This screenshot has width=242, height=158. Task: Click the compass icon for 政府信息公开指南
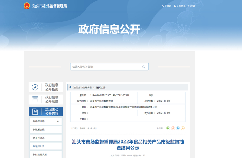[35, 87]
